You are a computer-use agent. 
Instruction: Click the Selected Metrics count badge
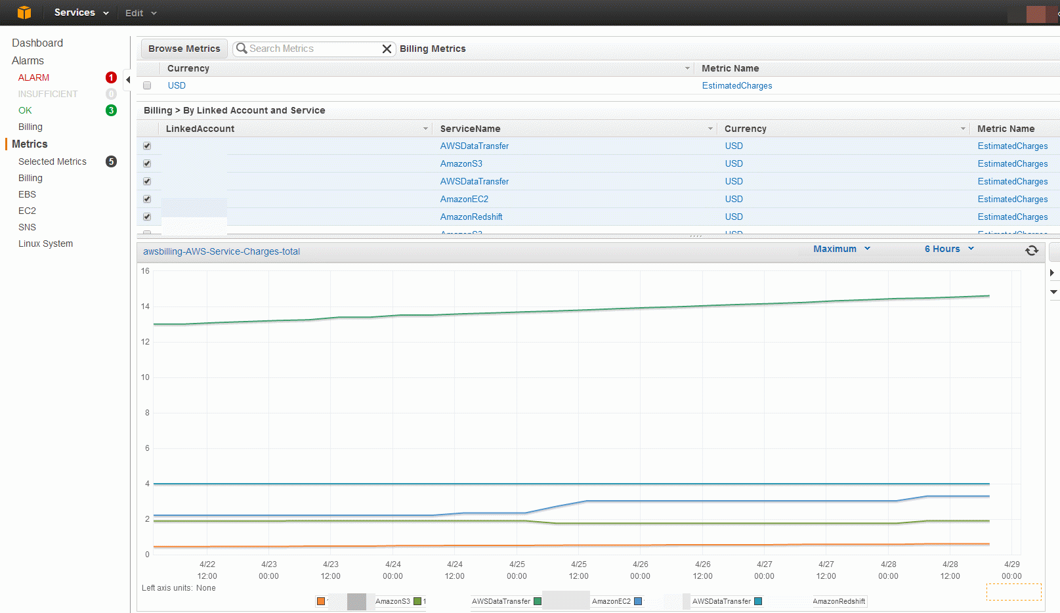point(111,161)
